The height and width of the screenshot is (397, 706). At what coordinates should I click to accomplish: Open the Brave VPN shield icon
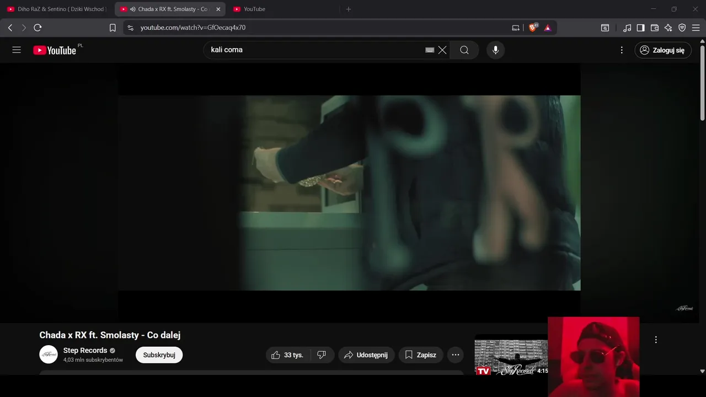pyautogui.click(x=682, y=28)
